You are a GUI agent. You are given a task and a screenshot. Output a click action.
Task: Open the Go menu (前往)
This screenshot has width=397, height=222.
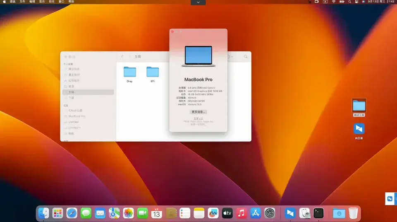(52, 2)
